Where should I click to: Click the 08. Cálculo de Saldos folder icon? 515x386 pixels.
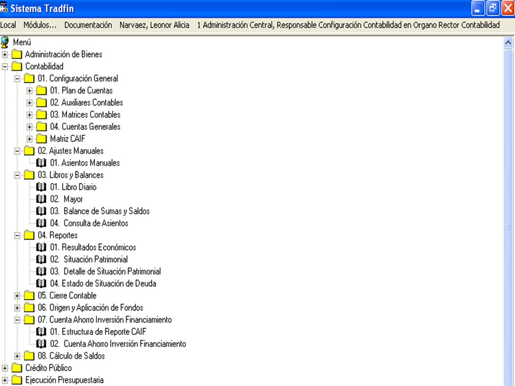point(29,356)
